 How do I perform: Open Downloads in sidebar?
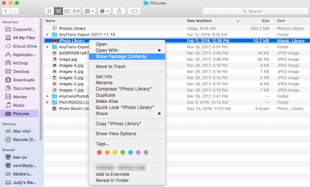coord(20,80)
